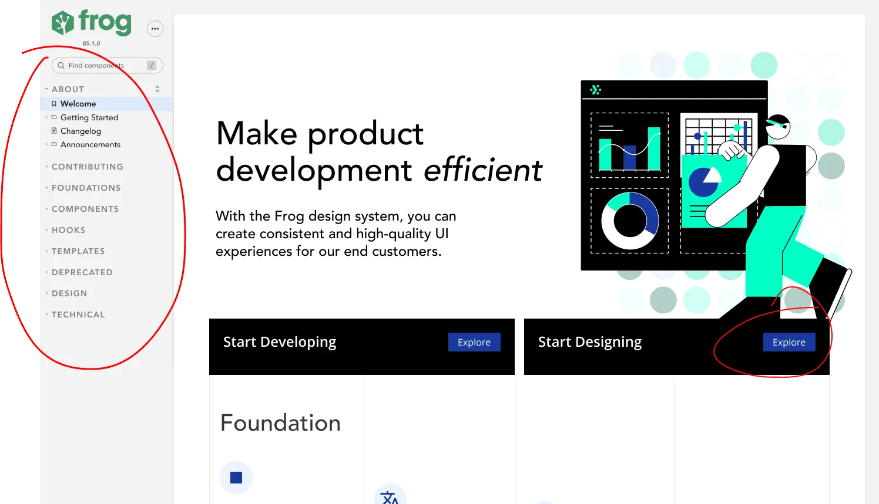Image resolution: width=879 pixels, height=504 pixels.
Task: Click the magnifier icon in search box
Action: click(61, 65)
